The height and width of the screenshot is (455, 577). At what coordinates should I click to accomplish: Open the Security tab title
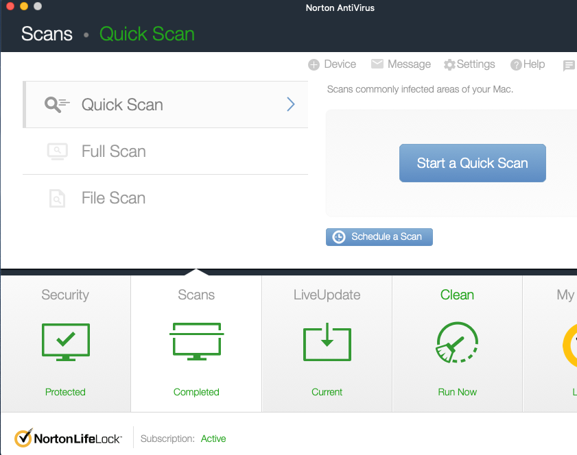pos(65,295)
